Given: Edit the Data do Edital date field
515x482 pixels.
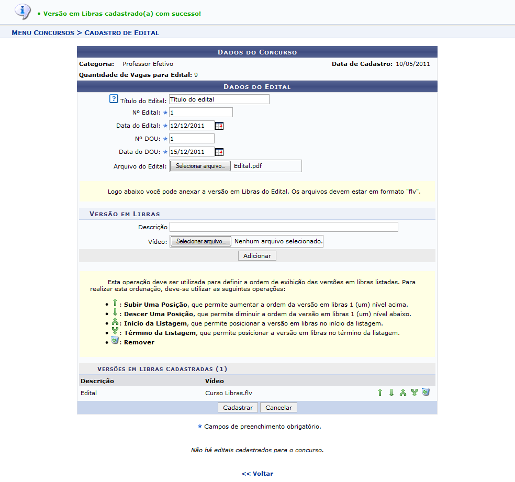Looking at the screenshot, I should click(x=192, y=126).
